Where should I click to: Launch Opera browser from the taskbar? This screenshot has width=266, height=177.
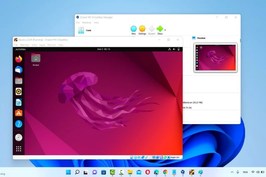tap(148, 172)
